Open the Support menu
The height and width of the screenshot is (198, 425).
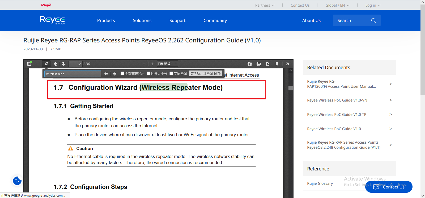pos(177,20)
